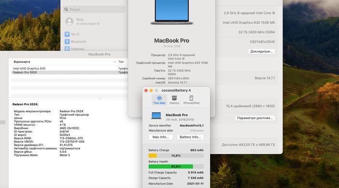This screenshot has width=339, height=188.
Task: Switch to This Mac tab in coconutBattery
Action: [159, 100]
